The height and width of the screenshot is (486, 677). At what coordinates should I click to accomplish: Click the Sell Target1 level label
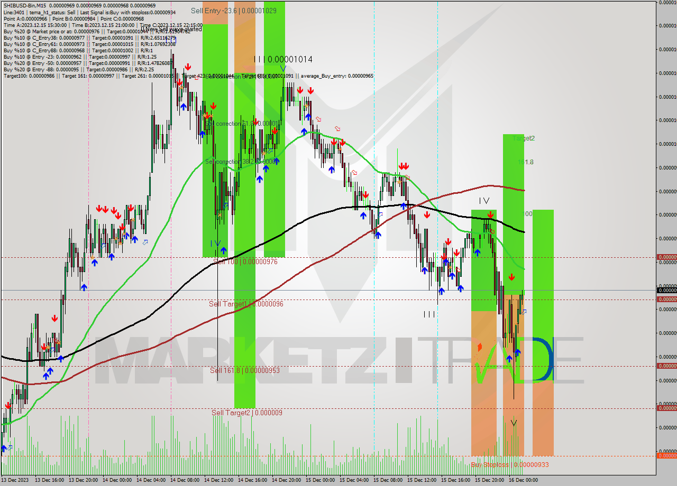click(246, 304)
